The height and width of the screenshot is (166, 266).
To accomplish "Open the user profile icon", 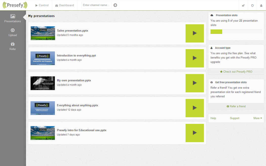I will point(261,5).
